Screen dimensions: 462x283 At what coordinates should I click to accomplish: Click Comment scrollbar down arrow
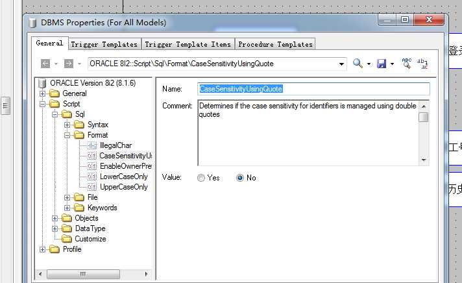tap(424, 160)
